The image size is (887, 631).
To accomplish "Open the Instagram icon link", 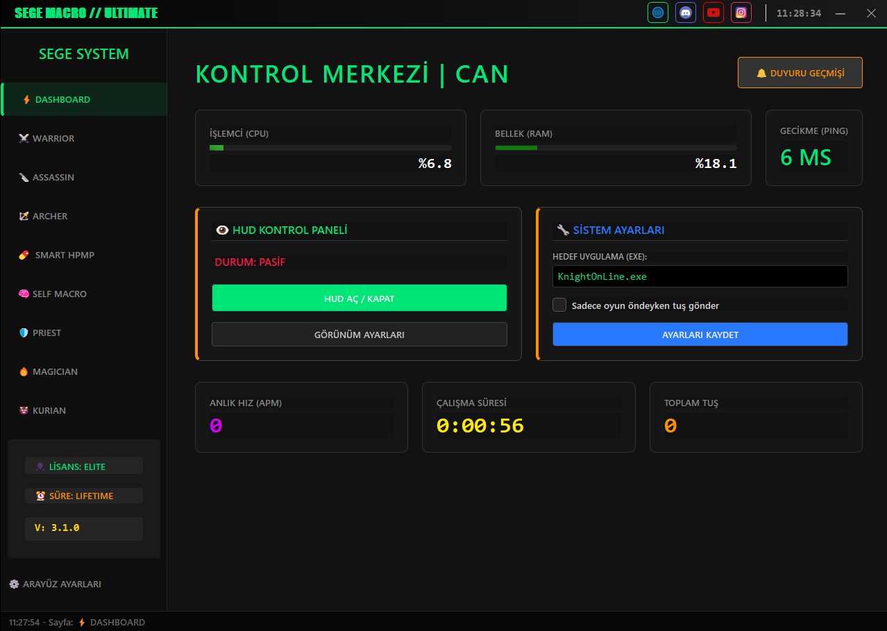I will tap(741, 12).
